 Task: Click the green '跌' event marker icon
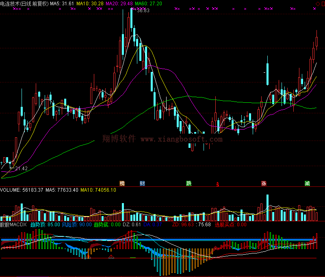click(188, 184)
